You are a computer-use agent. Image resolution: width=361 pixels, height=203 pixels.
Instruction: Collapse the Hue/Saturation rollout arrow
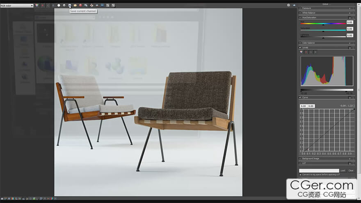tap(350, 18)
